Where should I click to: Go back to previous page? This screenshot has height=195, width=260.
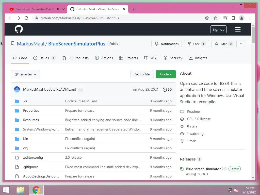point(10,18)
